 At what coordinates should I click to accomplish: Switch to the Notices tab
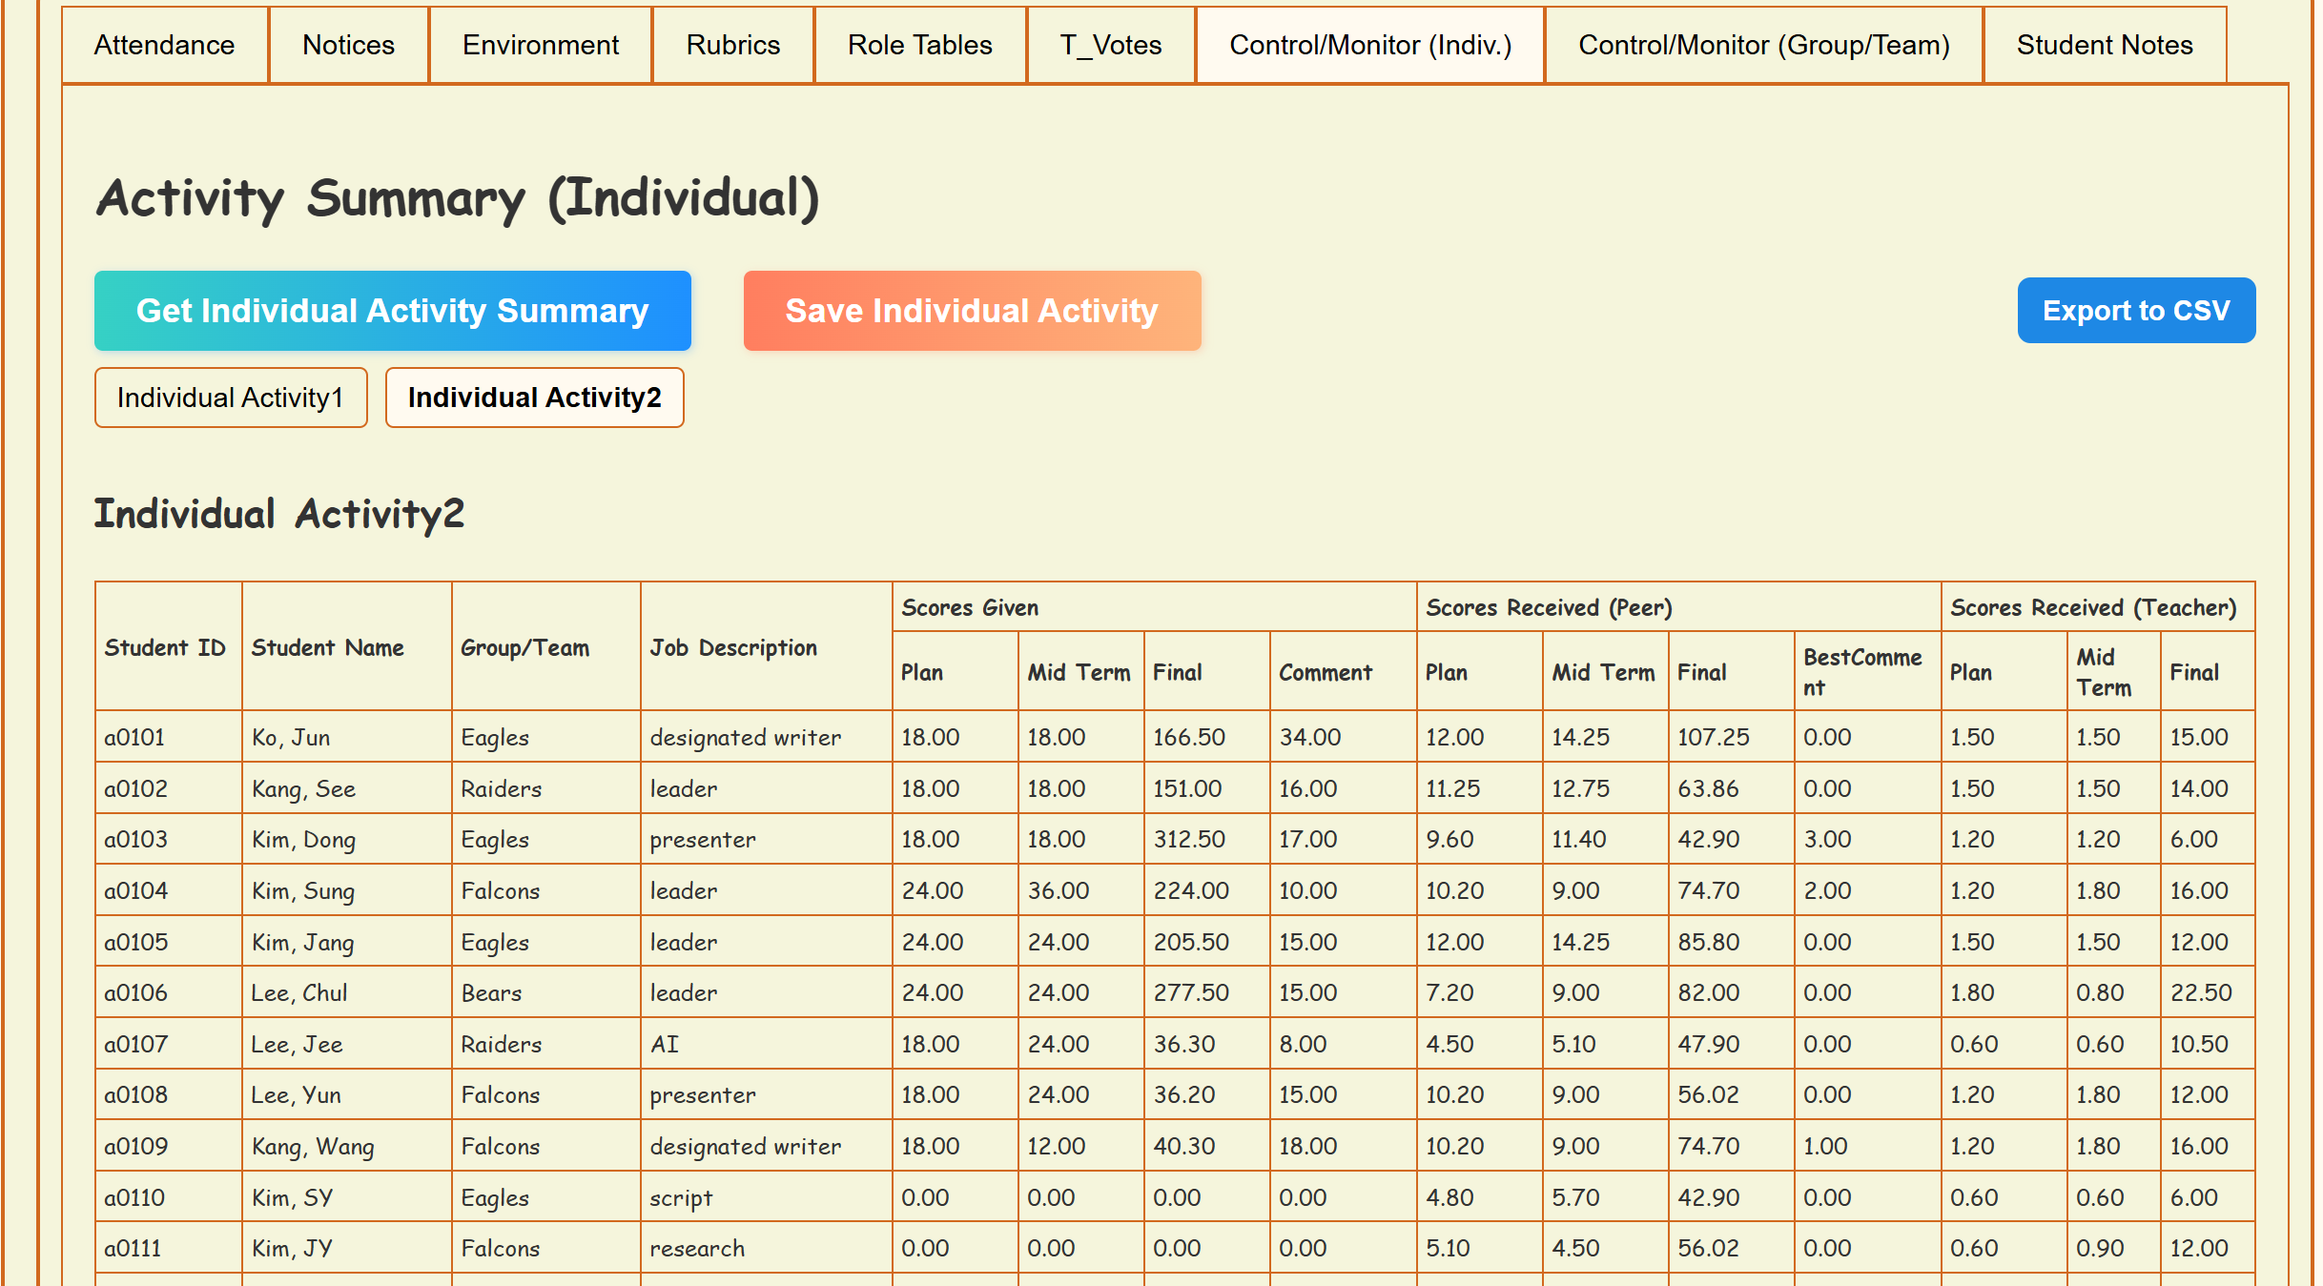(x=348, y=45)
